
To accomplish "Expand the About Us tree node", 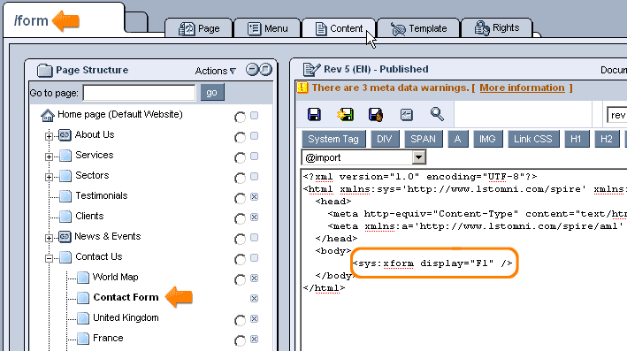I will pos(49,136).
